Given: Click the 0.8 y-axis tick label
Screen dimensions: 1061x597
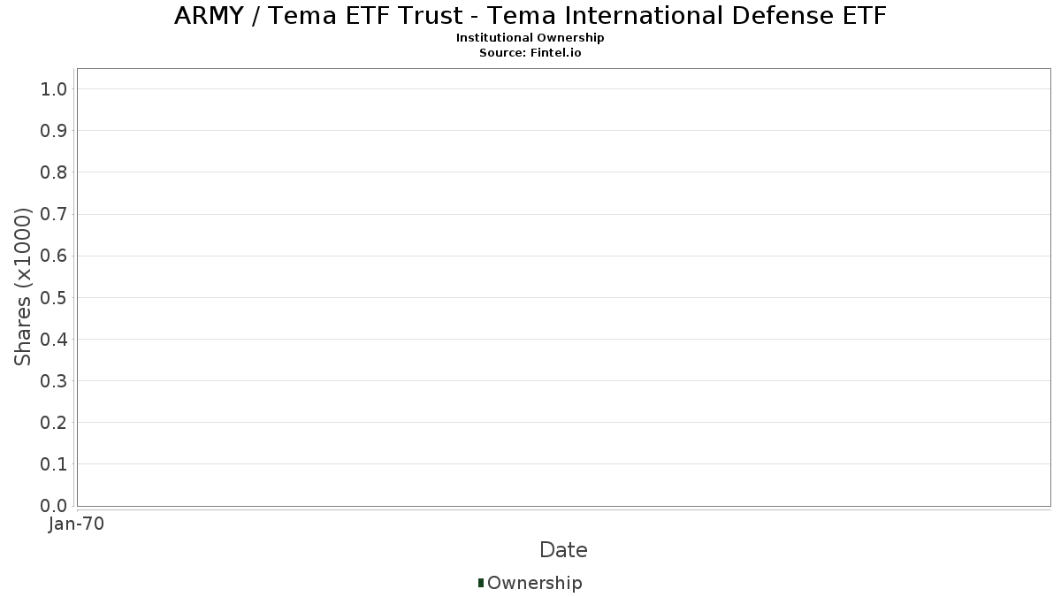Looking at the screenshot, I should coord(54,172).
